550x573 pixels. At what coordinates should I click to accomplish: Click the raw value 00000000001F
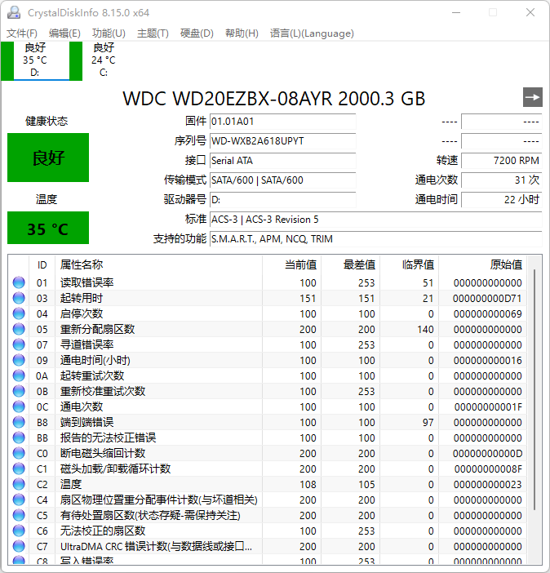coord(488,406)
